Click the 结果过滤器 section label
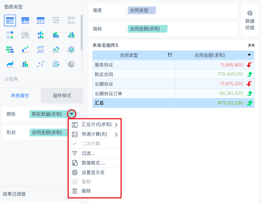Viewport: 261px width, 204px height. (14, 194)
